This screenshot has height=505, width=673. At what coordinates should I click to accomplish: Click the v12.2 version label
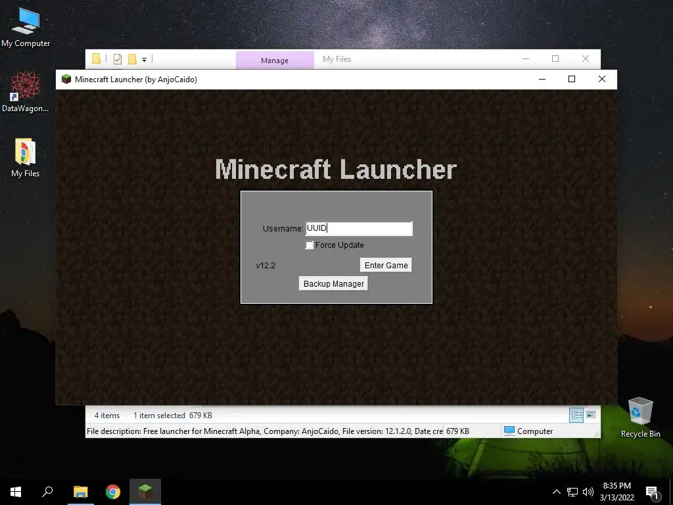[266, 266]
